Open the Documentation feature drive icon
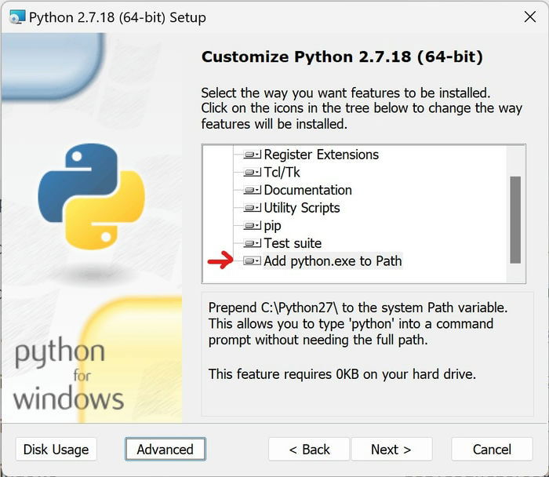This screenshot has height=477, width=549. [x=252, y=190]
